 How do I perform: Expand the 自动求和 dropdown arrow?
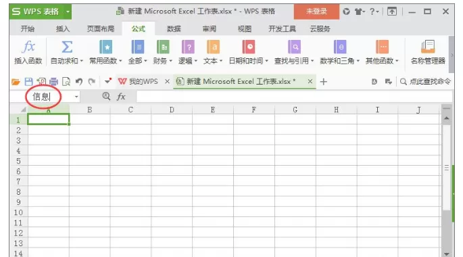point(82,61)
